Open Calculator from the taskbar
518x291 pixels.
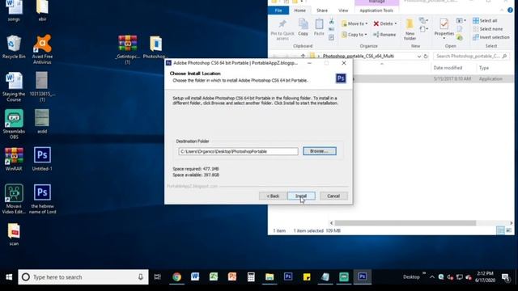click(x=251, y=276)
